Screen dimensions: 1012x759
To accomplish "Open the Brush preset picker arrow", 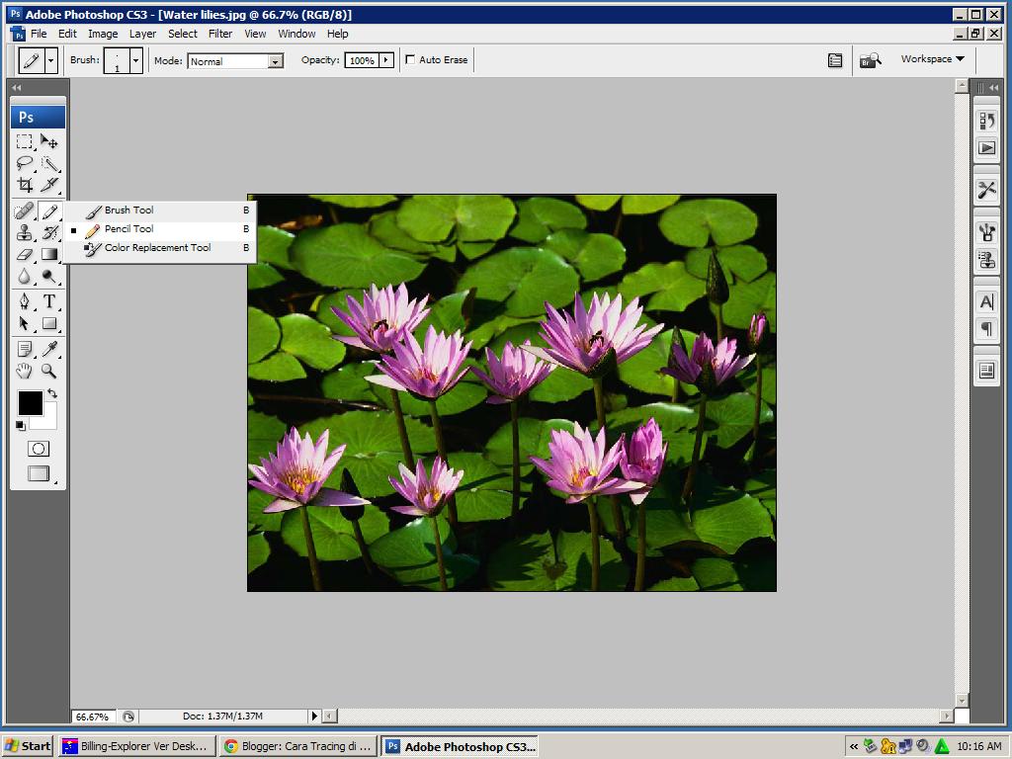I will (135, 60).
